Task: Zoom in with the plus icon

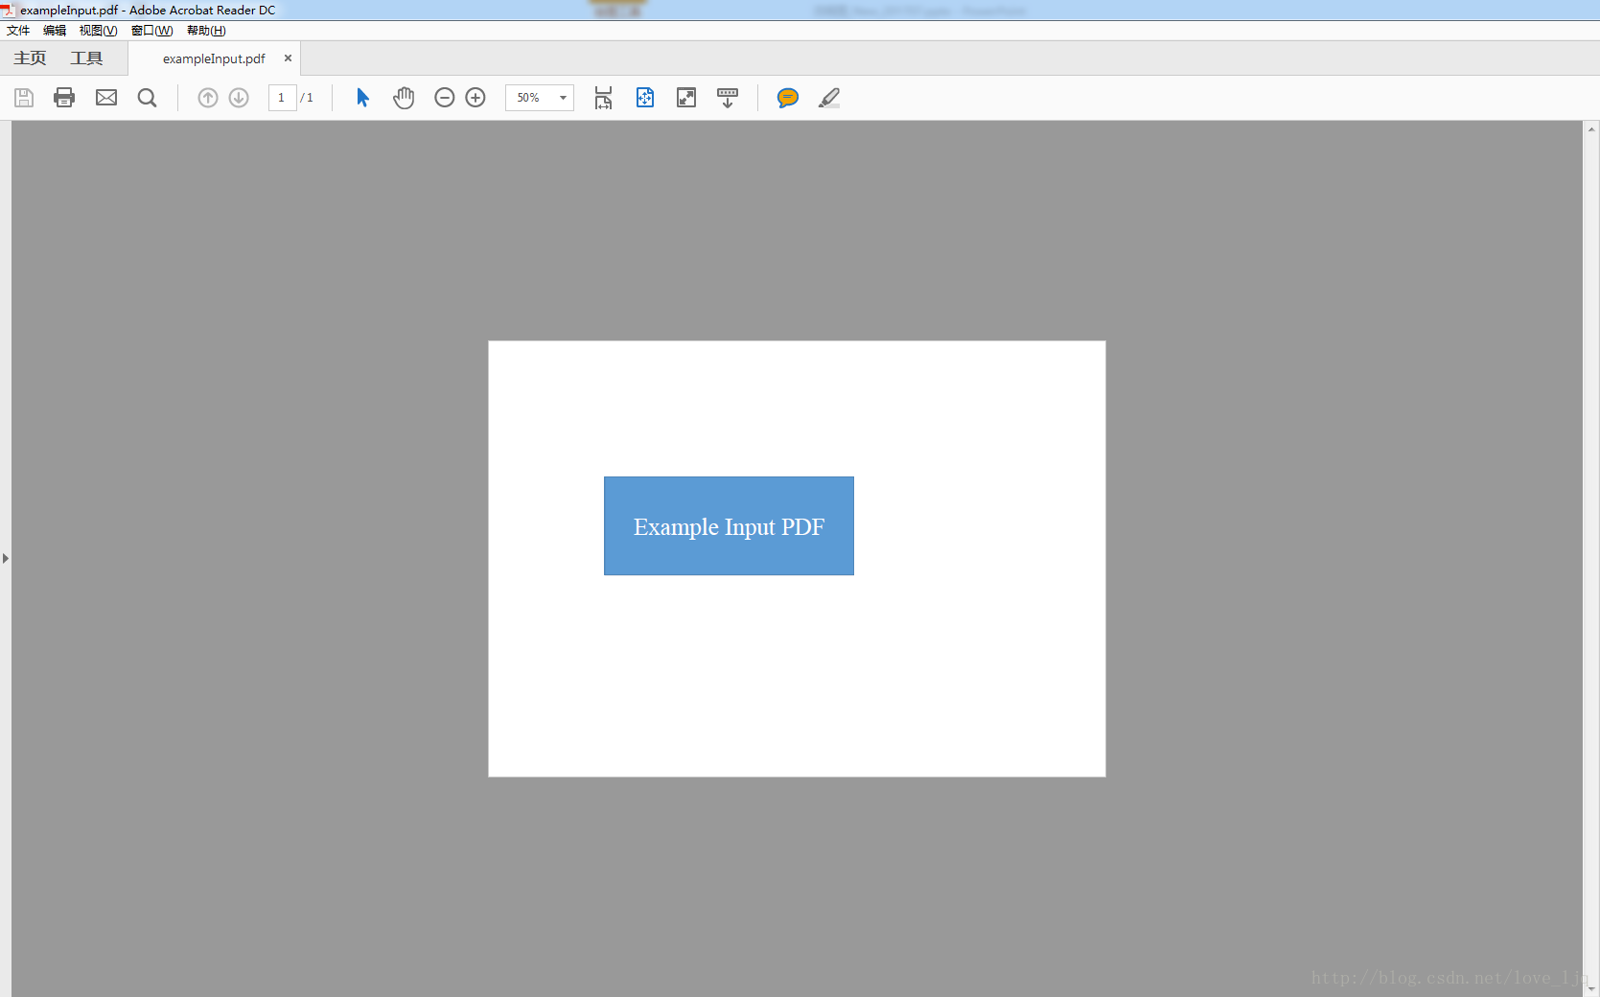Action: tap(475, 98)
